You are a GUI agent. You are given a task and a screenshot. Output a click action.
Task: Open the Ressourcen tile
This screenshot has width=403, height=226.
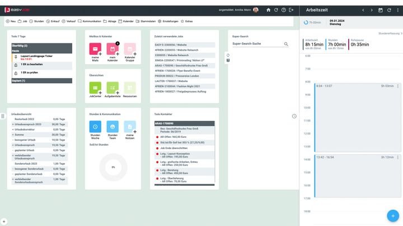[x=130, y=88]
